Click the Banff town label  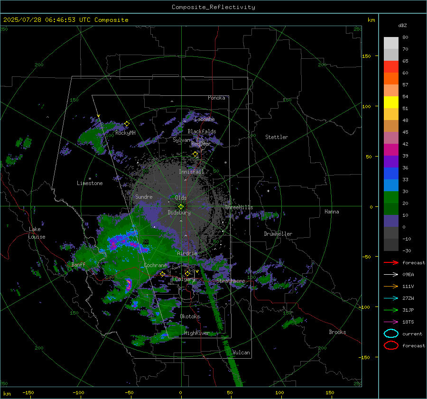point(78,265)
